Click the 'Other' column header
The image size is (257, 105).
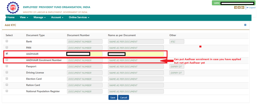173,35
